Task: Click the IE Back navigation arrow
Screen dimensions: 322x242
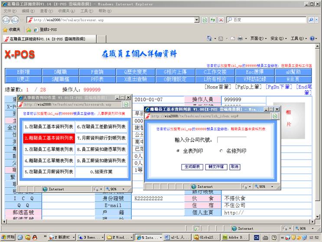Action: [7, 20]
